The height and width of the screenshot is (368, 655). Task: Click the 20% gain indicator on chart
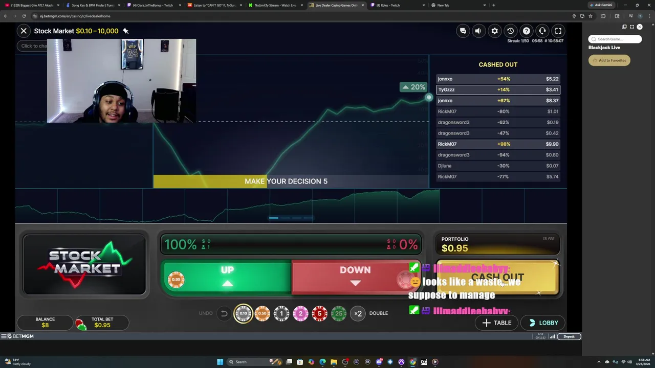(413, 87)
